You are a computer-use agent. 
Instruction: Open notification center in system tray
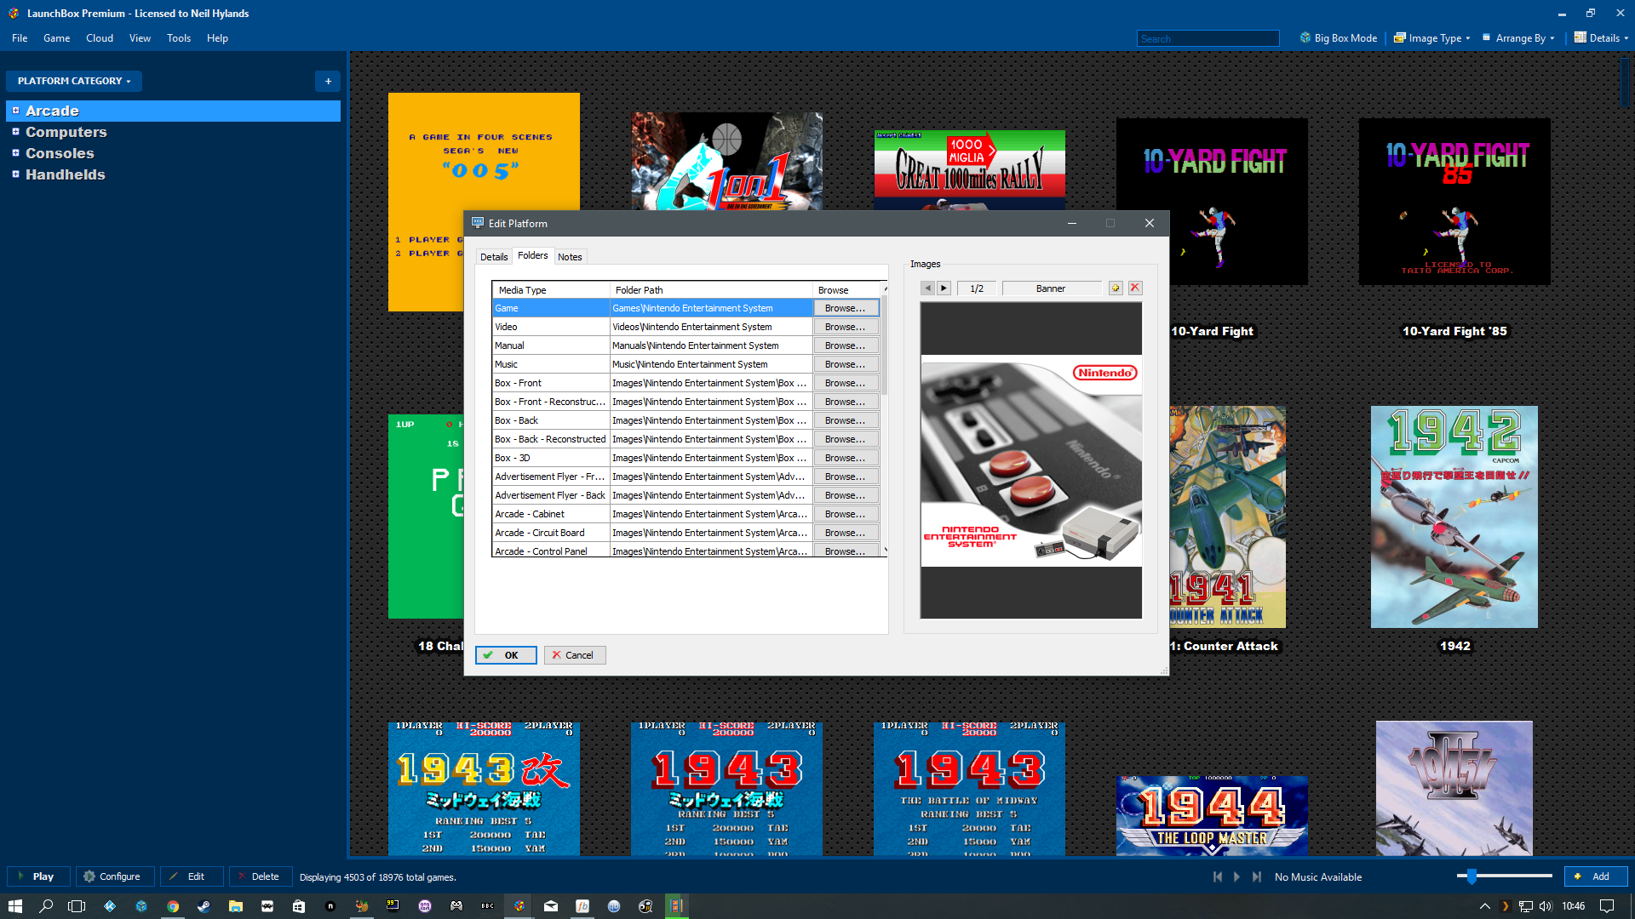(1607, 906)
